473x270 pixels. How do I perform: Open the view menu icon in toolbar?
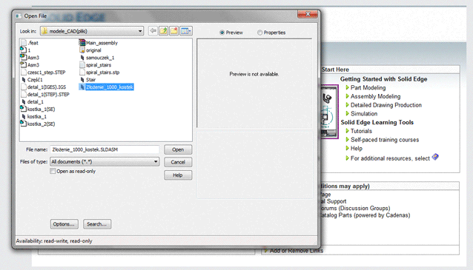coord(186,31)
